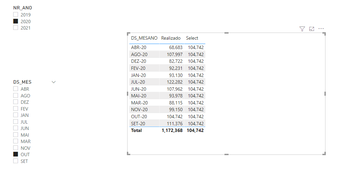This screenshot has width=348, height=181.
Task: Select the DS_MES slicer title
Action: (x=23, y=82)
